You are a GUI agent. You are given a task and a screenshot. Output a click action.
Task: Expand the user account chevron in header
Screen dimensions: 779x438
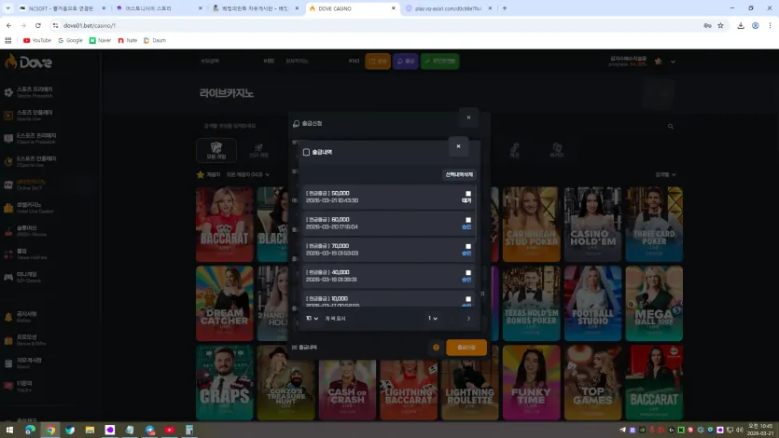[673, 62]
